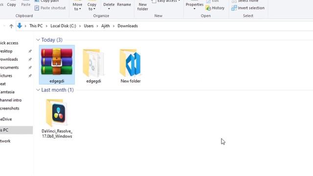Click the pin icon next to Pictures
The image size is (313, 176).
point(30,76)
